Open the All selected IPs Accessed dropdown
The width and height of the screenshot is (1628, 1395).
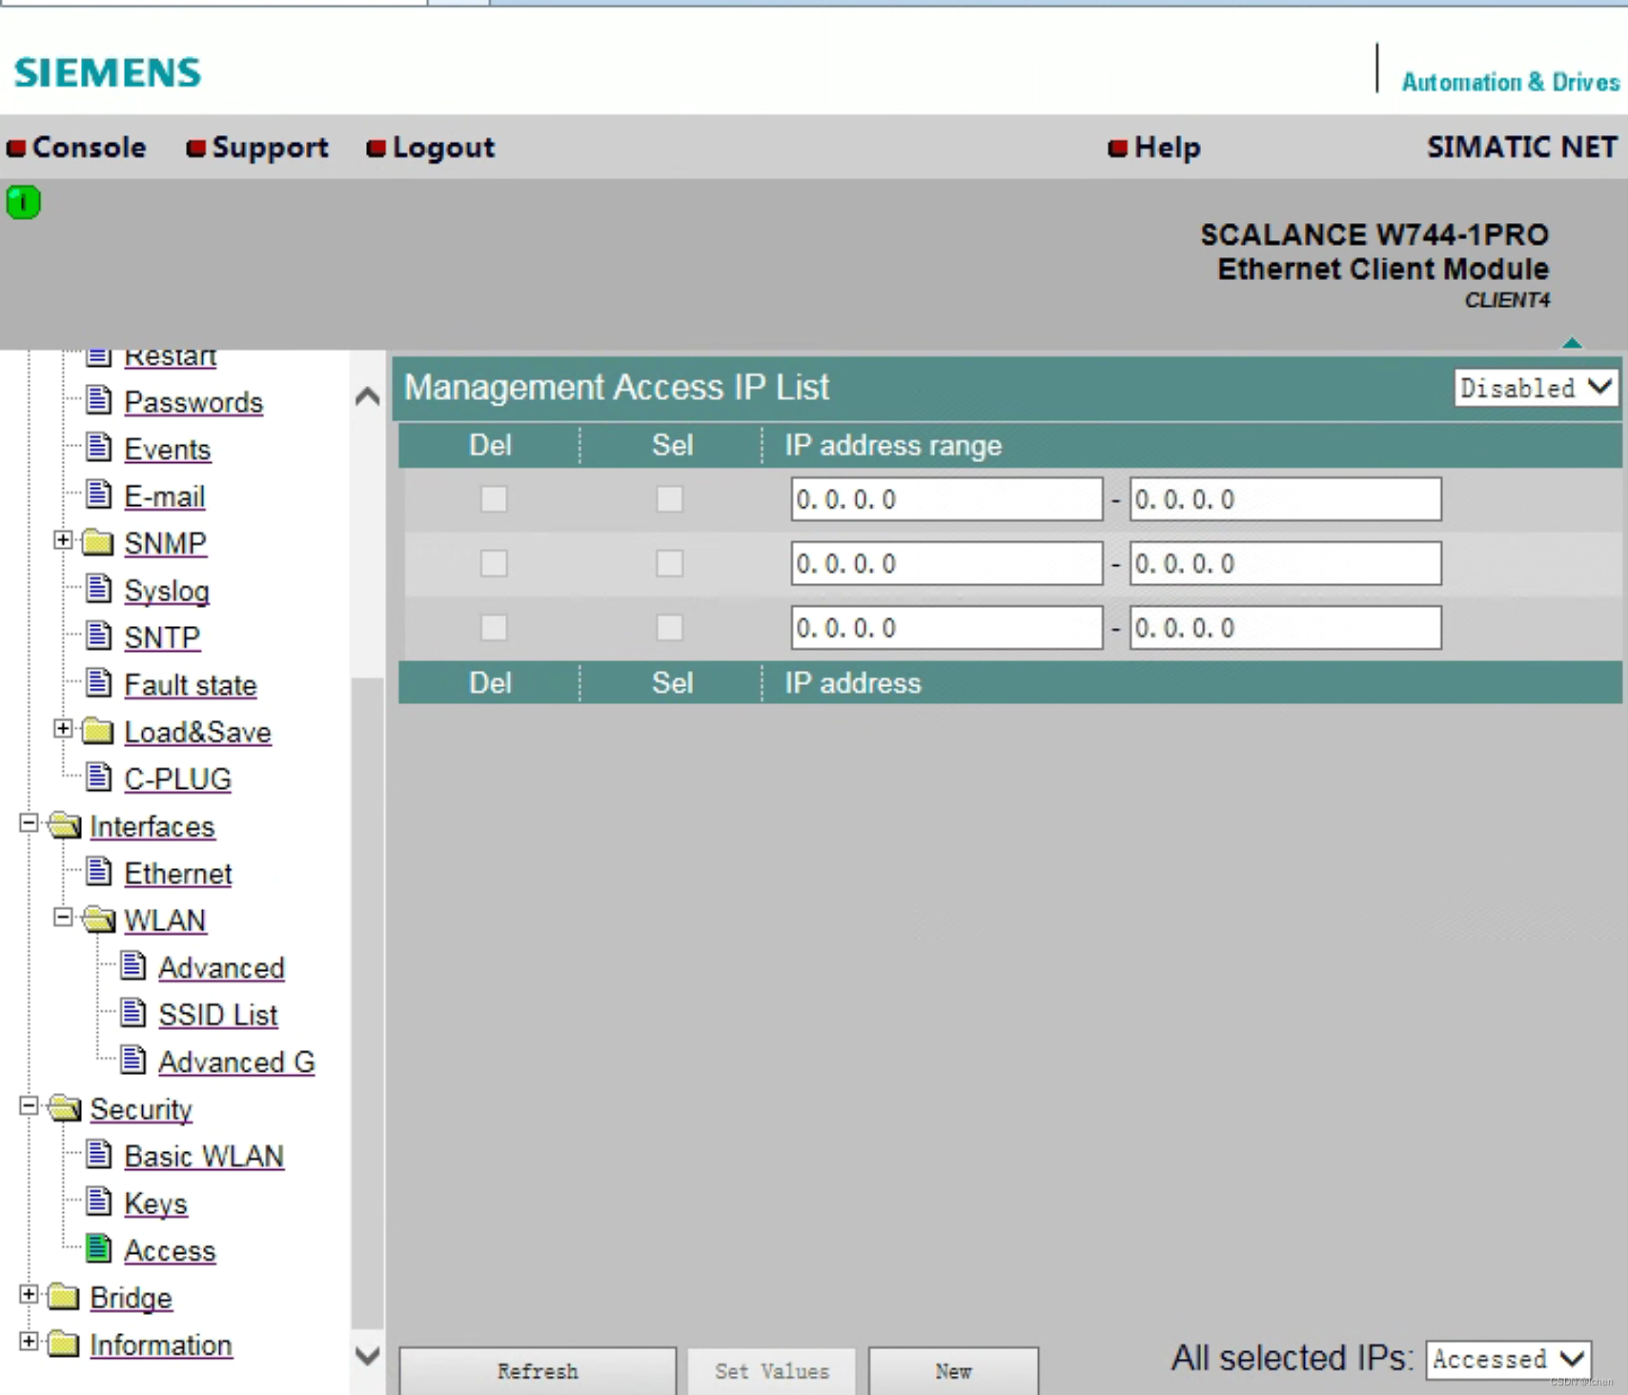[1508, 1359]
